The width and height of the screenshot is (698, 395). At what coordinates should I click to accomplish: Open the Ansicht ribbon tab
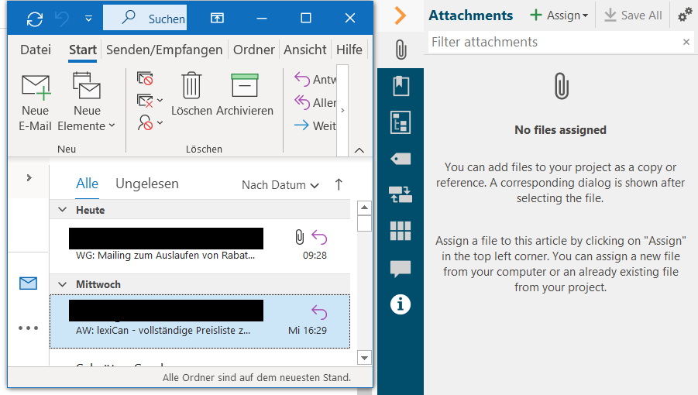[304, 50]
